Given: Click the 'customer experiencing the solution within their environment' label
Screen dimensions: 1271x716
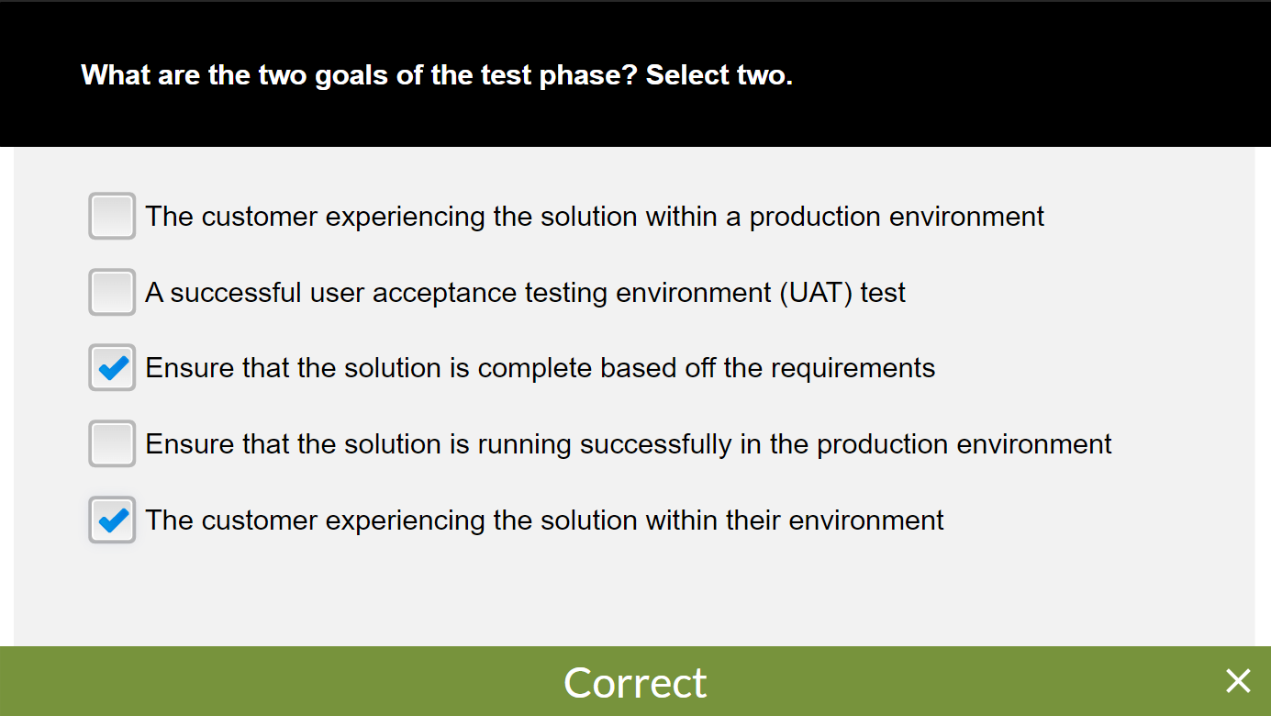Looking at the screenshot, I should point(544,520).
